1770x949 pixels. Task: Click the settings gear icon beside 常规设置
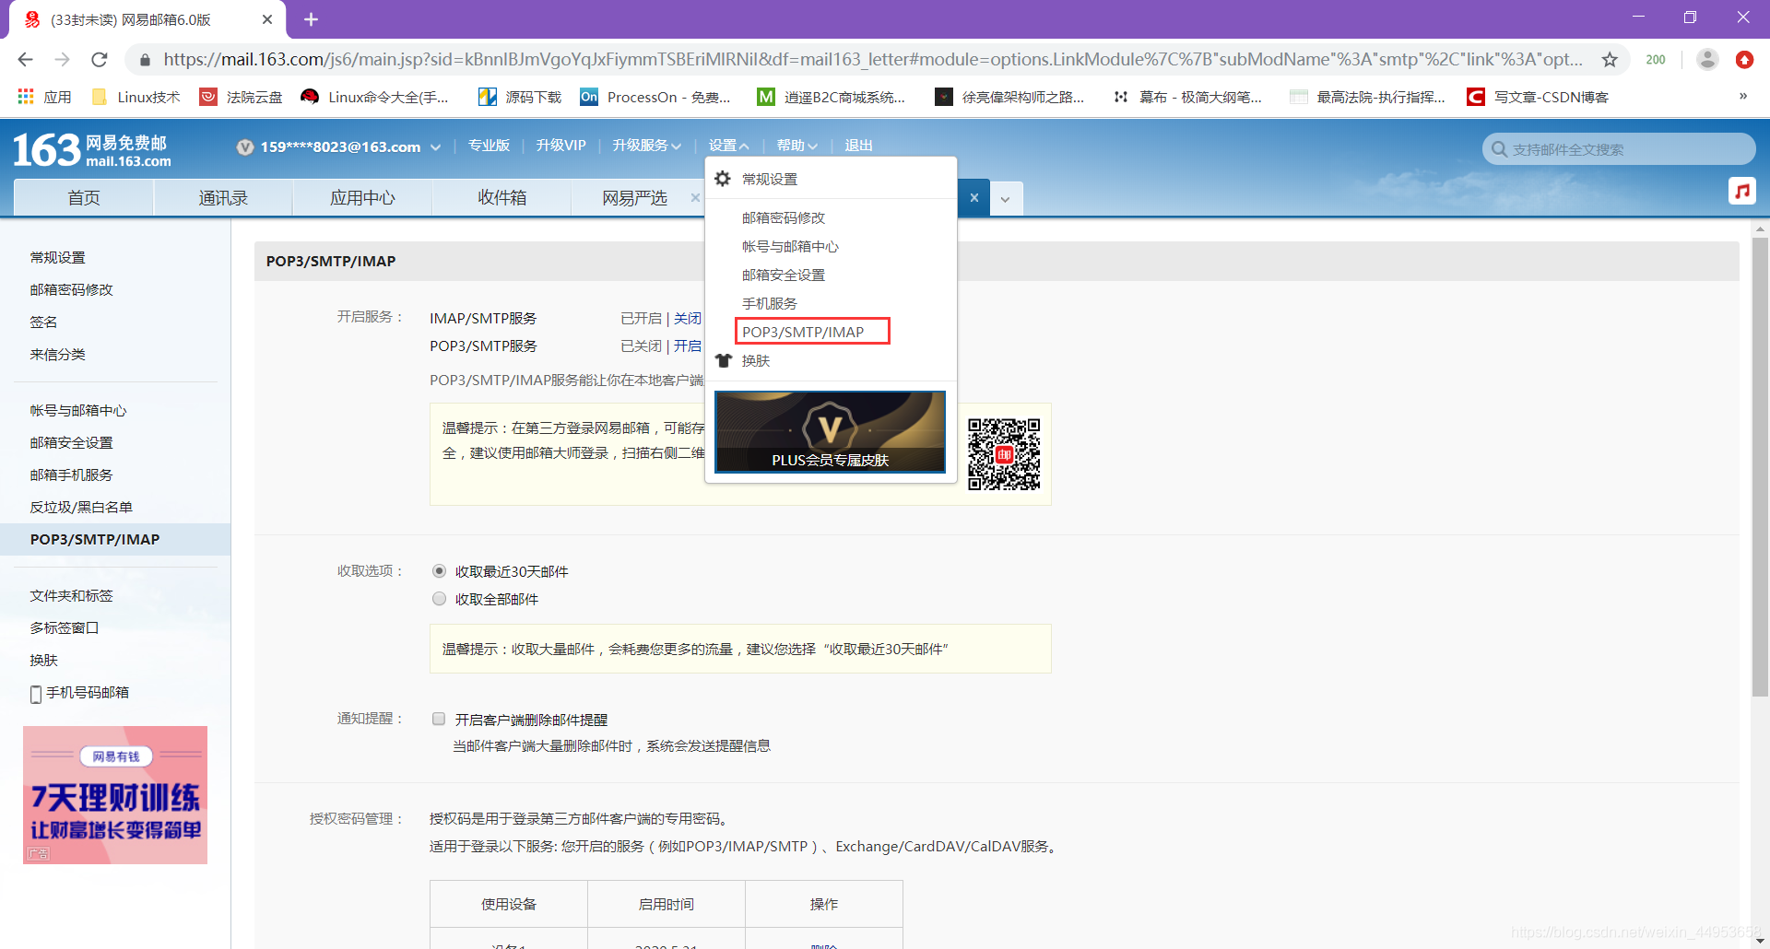[723, 179]
